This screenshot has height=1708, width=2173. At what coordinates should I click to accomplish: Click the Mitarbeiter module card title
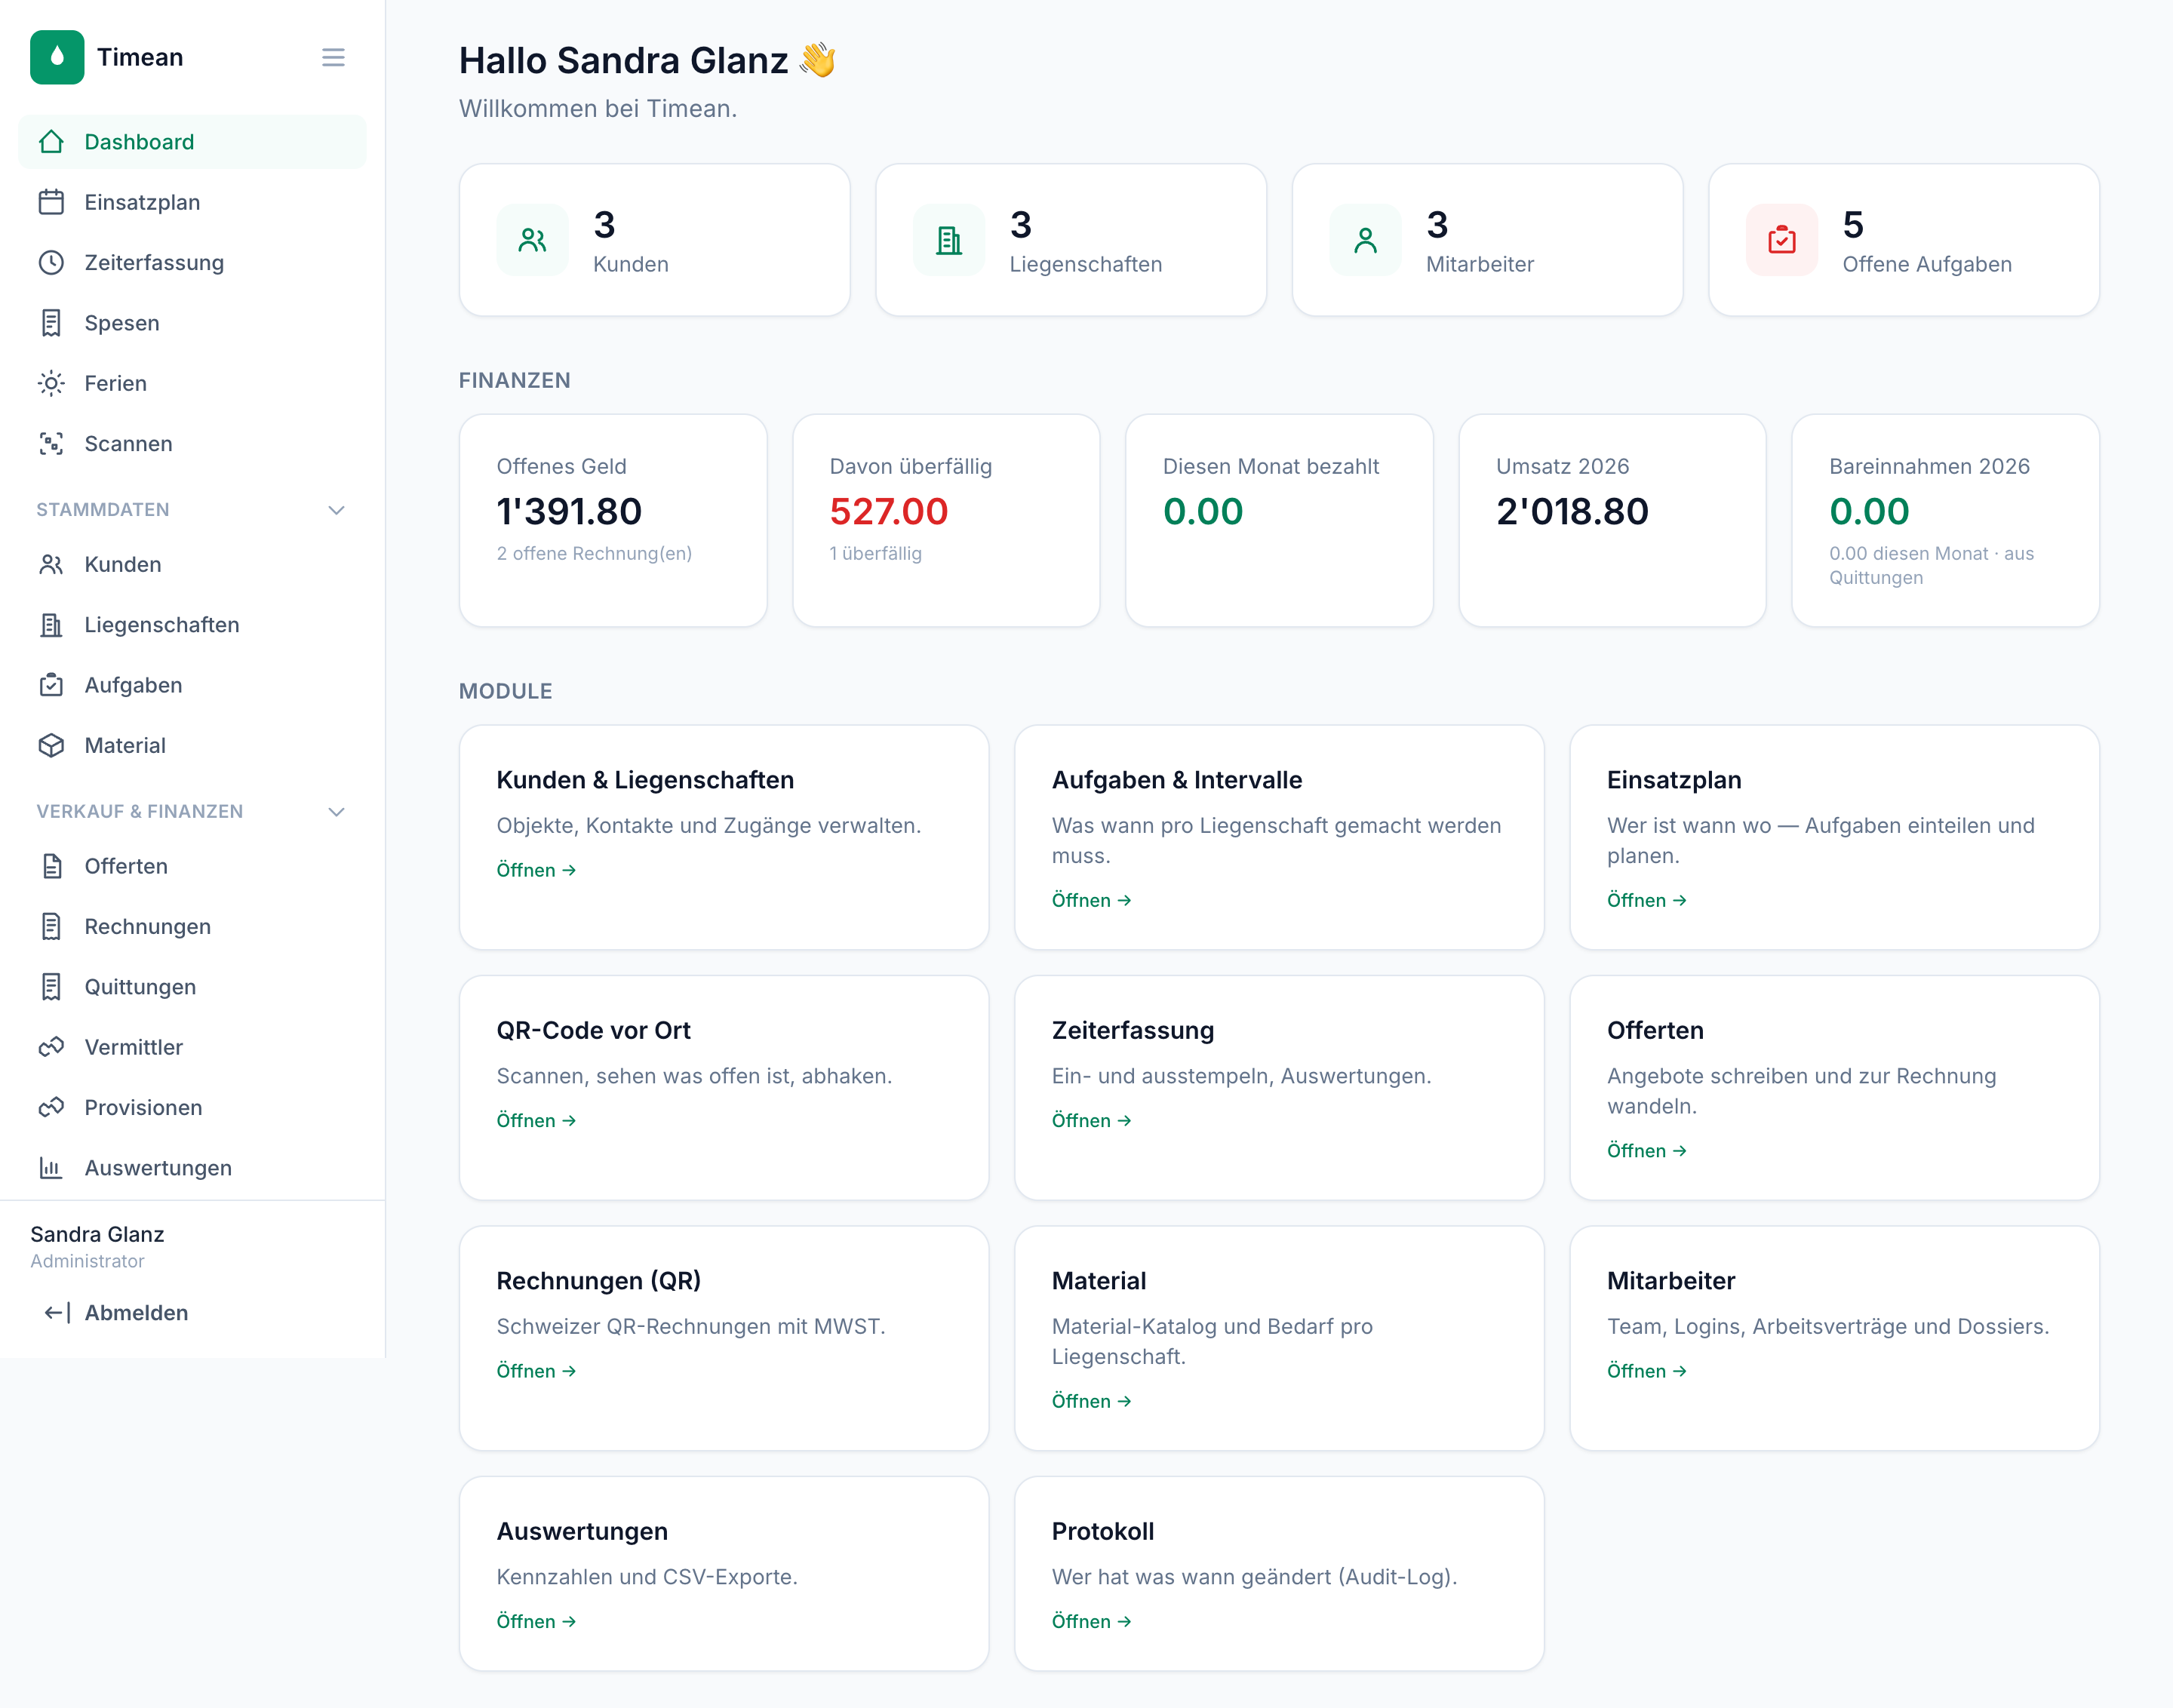1670,1281
